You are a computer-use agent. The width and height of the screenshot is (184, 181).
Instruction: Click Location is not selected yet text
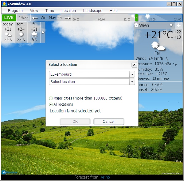point(75,111)
